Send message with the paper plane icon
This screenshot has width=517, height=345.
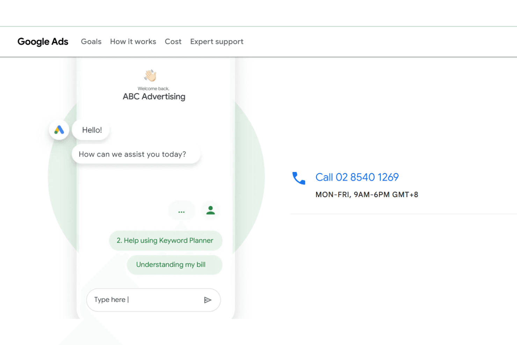(x=207, y=300)
